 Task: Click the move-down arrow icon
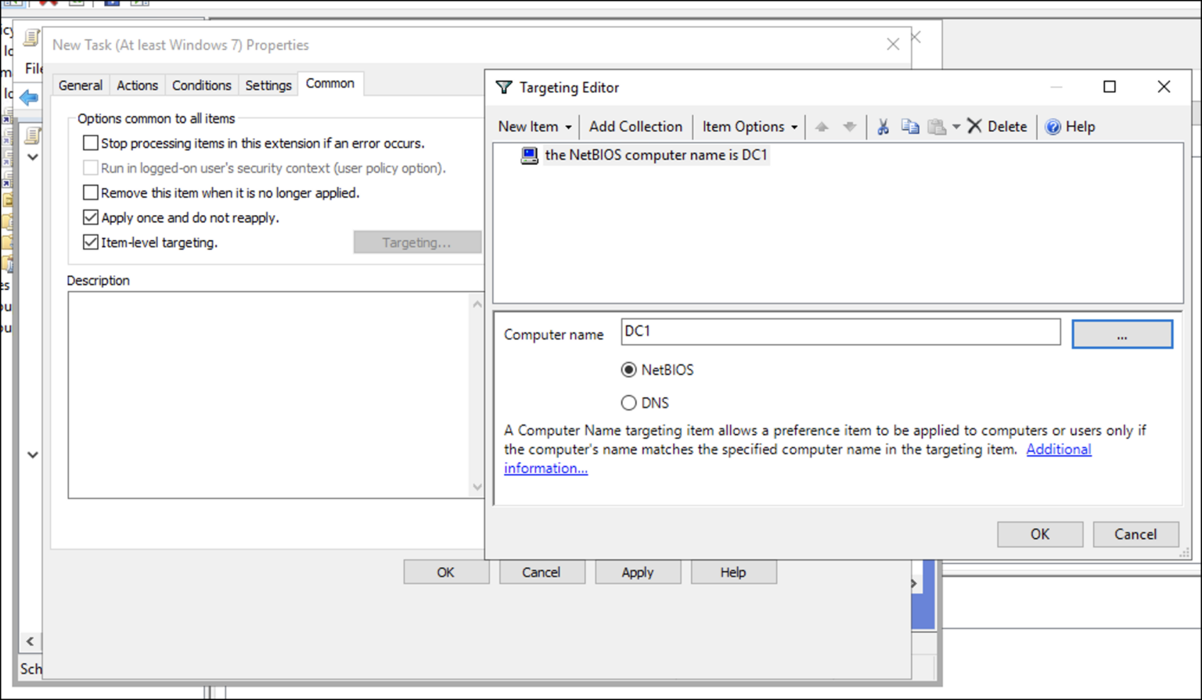click(850, 126)
